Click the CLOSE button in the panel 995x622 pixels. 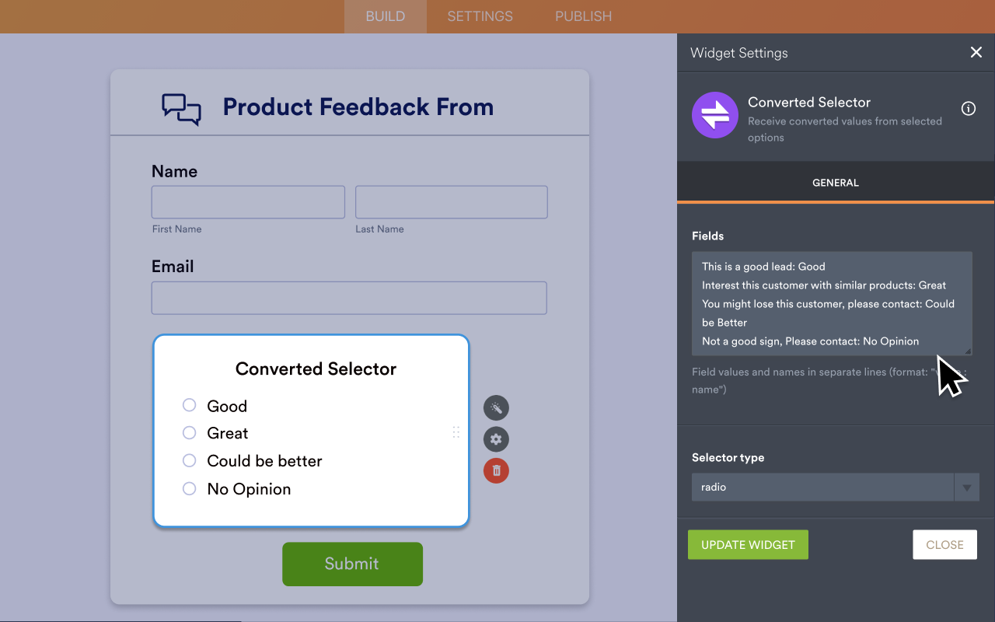click(944, 544)
